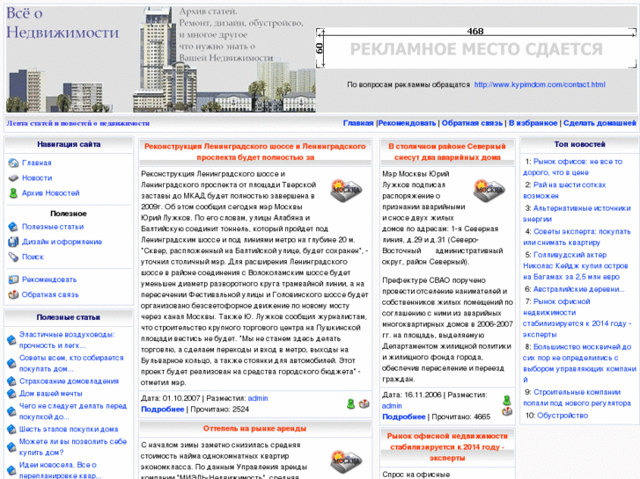
Task: Open Главная in top navigation bar
Action: click(358, 123)
